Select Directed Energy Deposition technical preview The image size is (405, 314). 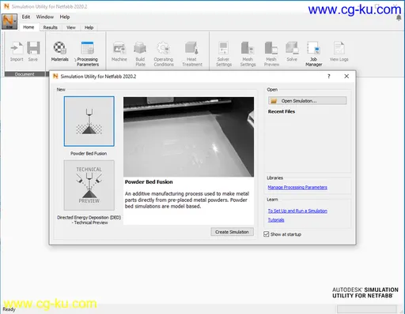(x=89, y=185)
